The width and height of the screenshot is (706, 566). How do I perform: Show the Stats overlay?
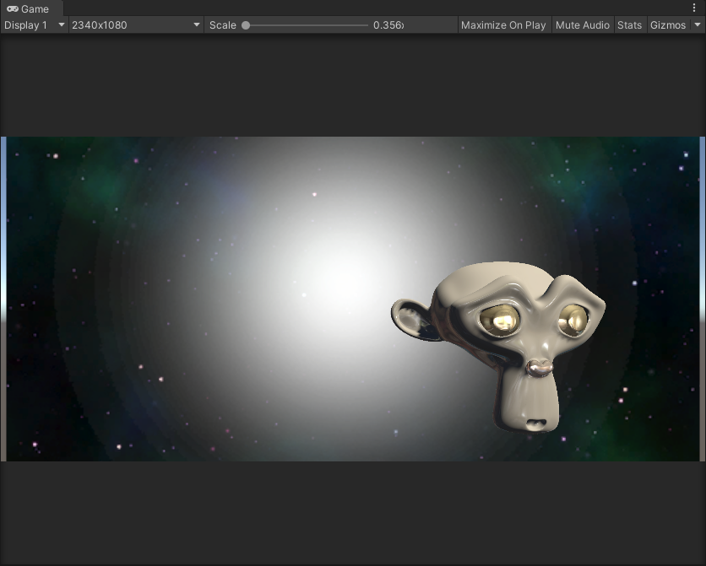tap(629, 25)
